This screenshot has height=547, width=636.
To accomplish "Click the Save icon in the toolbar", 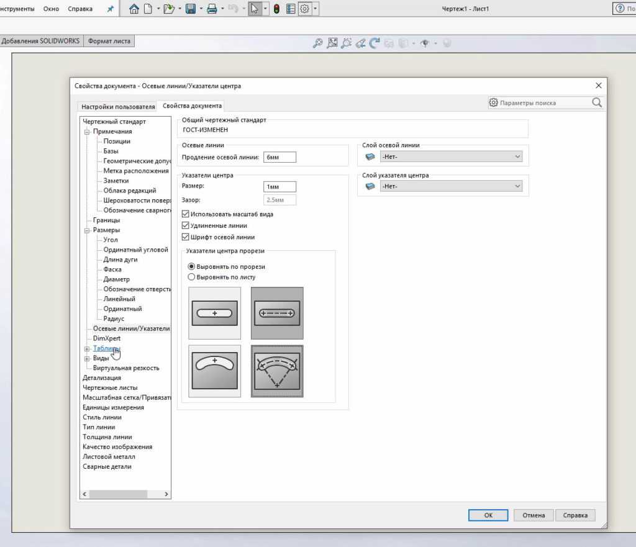I will [x=191, y=9].
